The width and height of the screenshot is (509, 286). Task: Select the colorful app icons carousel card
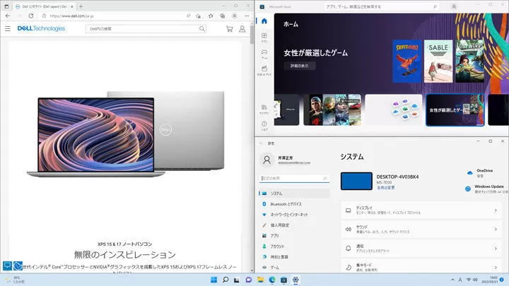394,110
